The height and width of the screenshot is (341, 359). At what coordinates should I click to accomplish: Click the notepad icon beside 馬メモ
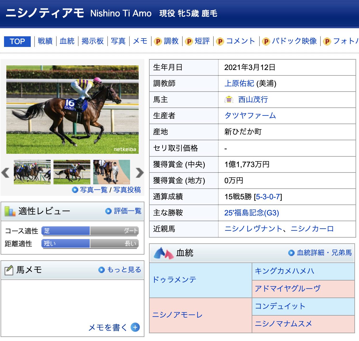pyautogui.click(x=9, y=270)
